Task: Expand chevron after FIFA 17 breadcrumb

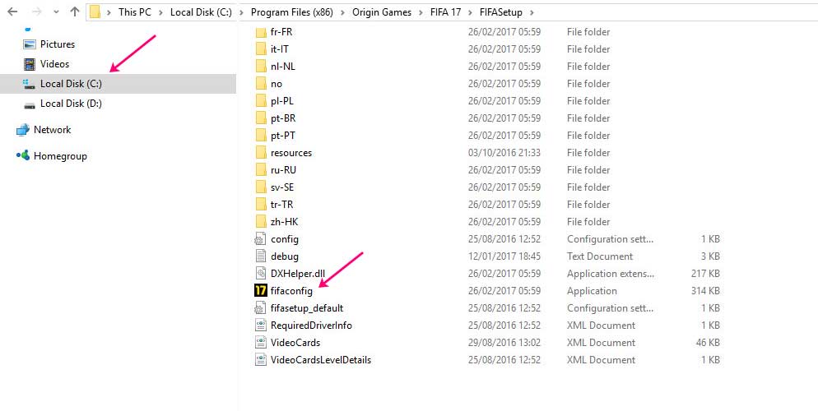Action: (x=471, y=12)
